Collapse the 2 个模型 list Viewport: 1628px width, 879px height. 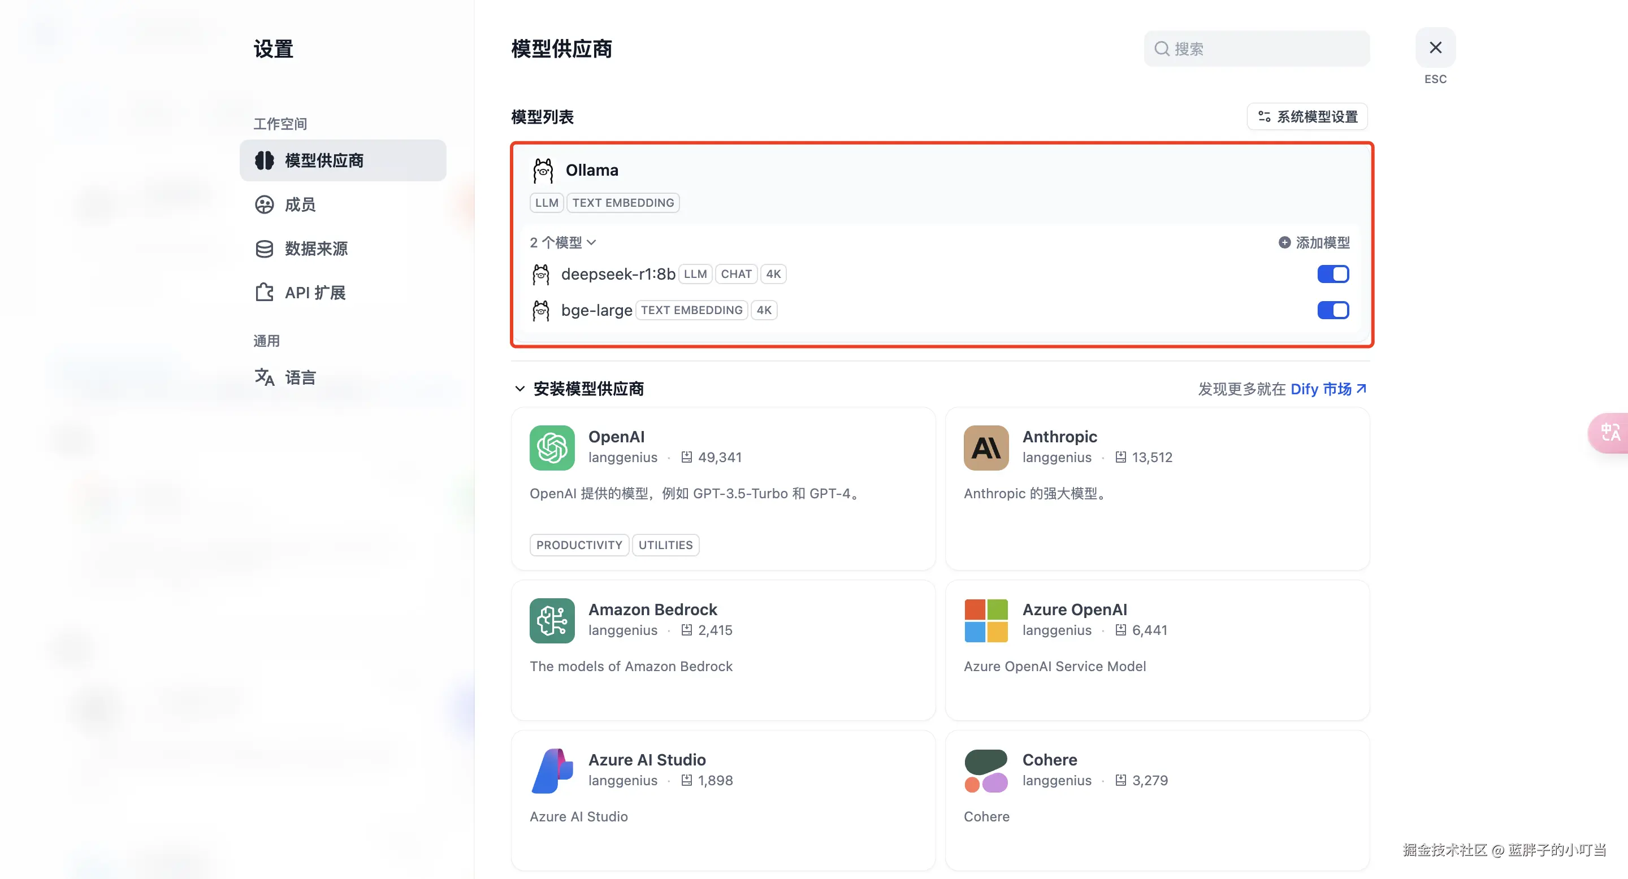click(x=562, y=242)
